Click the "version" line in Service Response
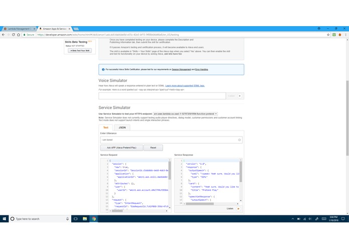 [196, 164]
